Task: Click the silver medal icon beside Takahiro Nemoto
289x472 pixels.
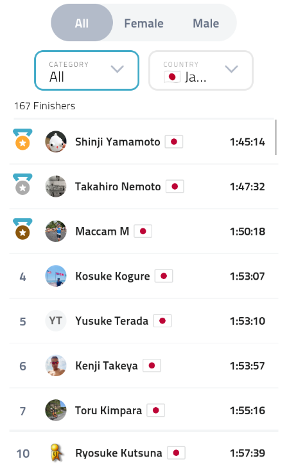Action: click(x=22, y=184)
